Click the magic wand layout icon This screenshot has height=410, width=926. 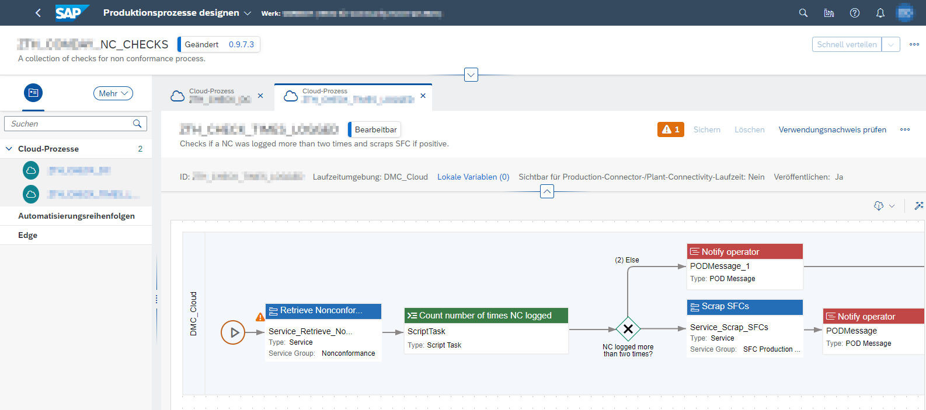pyautogui.click(x=918, y=205)
